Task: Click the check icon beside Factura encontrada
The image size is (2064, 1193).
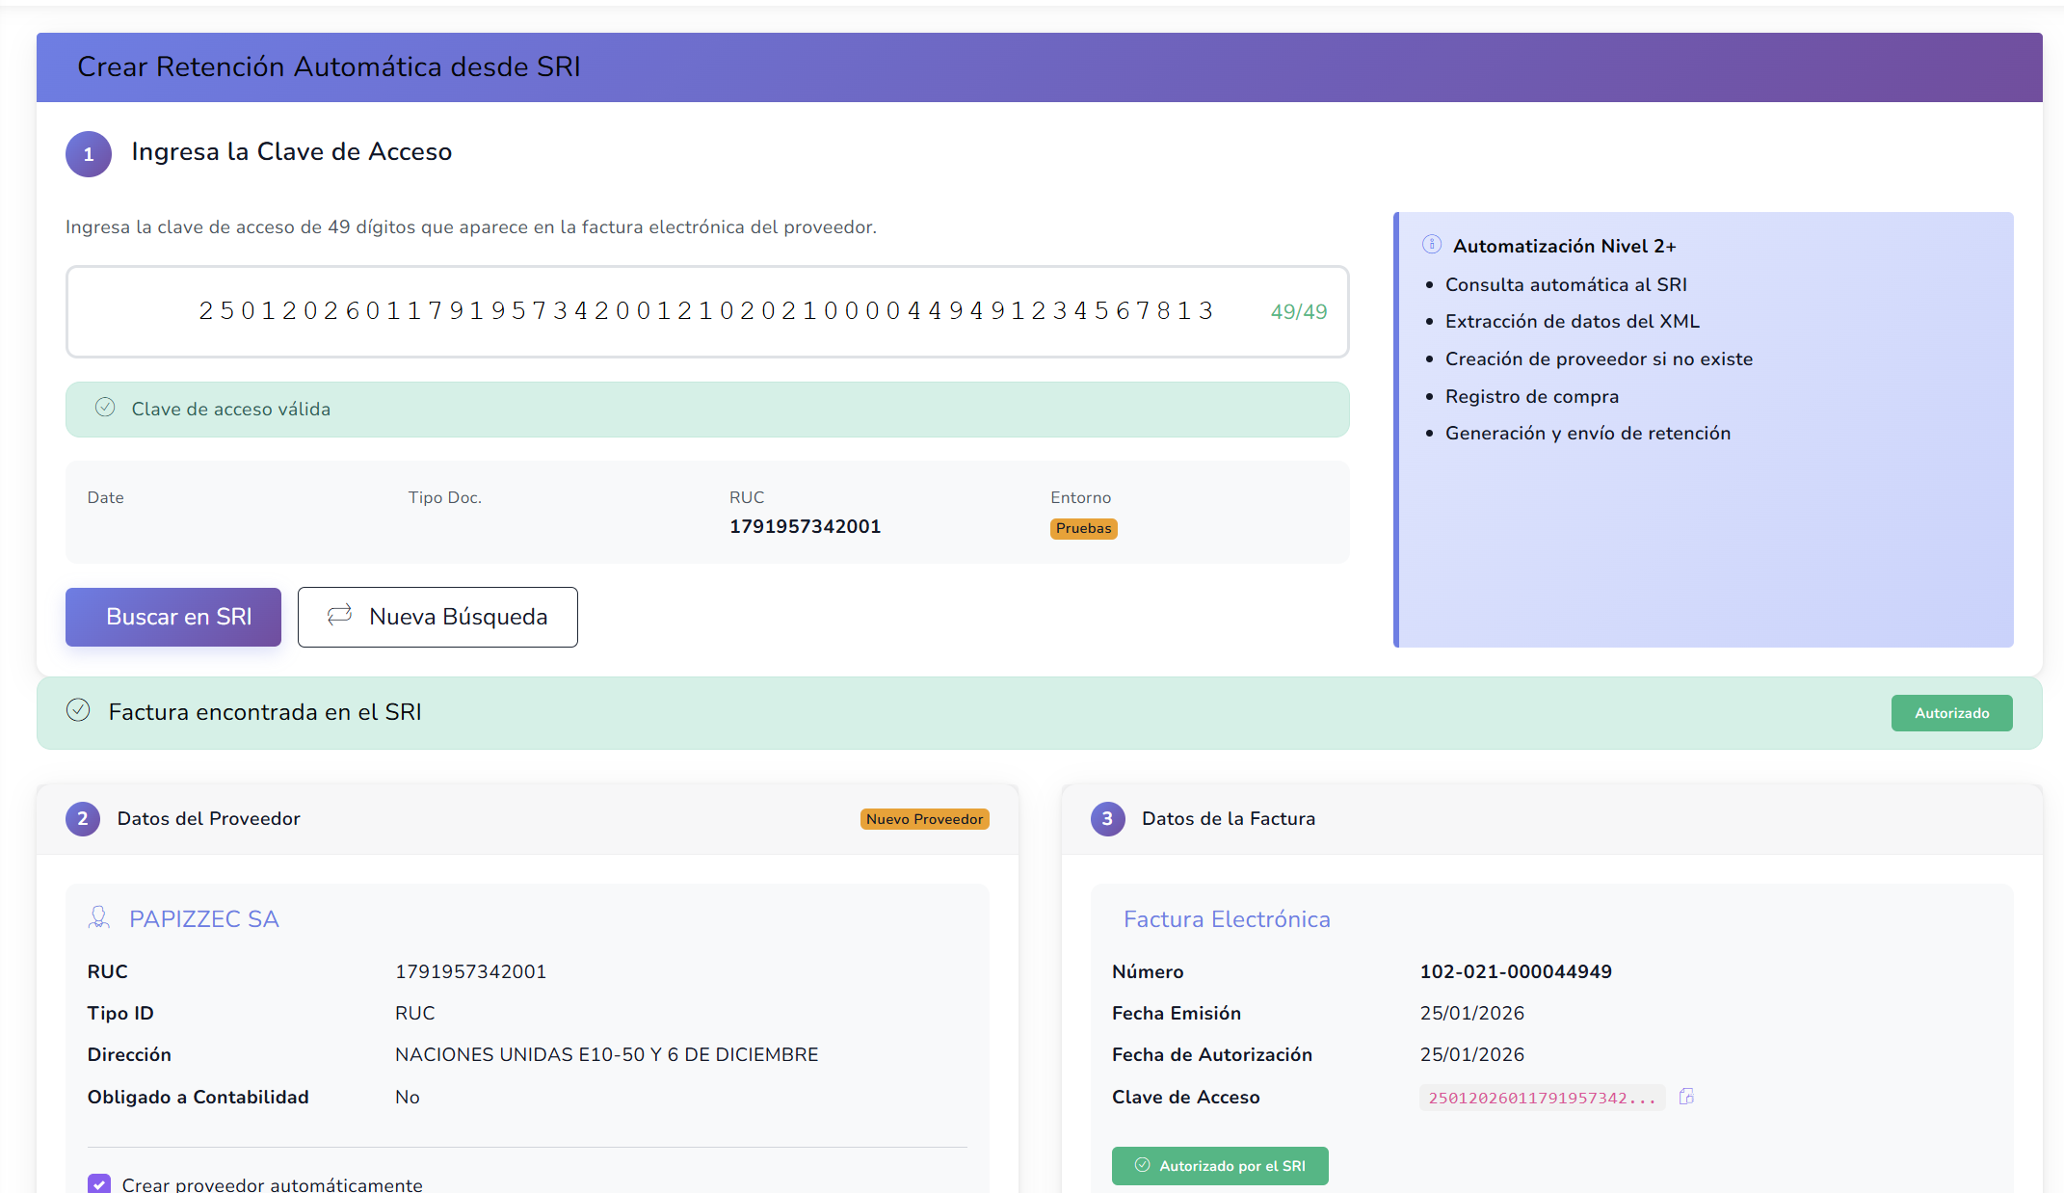Action: click(78, 710)
